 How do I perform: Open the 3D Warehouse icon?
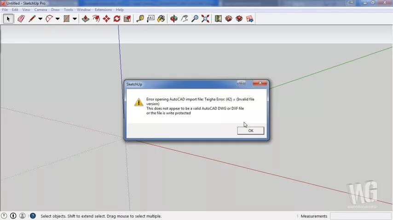point(229,19)
